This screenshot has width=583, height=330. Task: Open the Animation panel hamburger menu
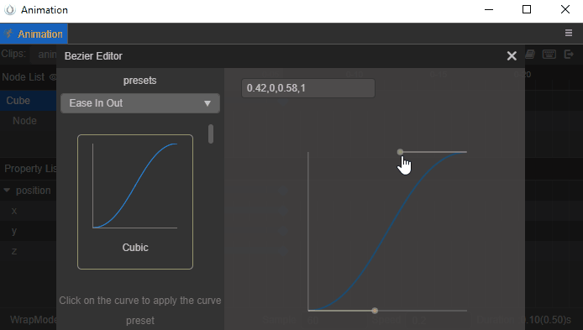tap(569, 33)
